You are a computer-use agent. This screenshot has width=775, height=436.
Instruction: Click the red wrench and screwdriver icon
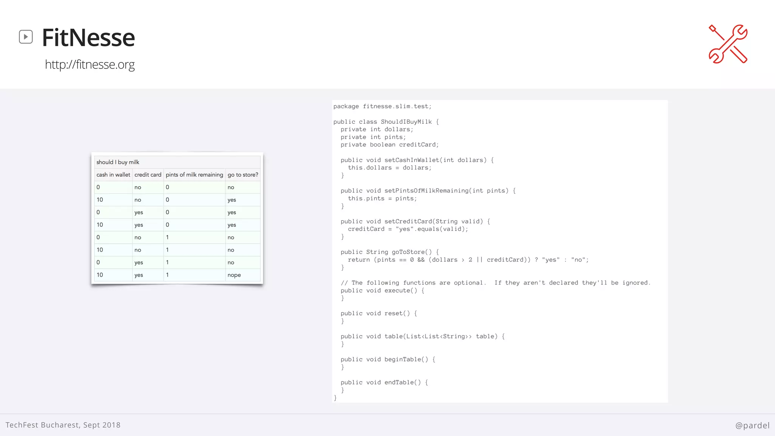click(728, 44)
